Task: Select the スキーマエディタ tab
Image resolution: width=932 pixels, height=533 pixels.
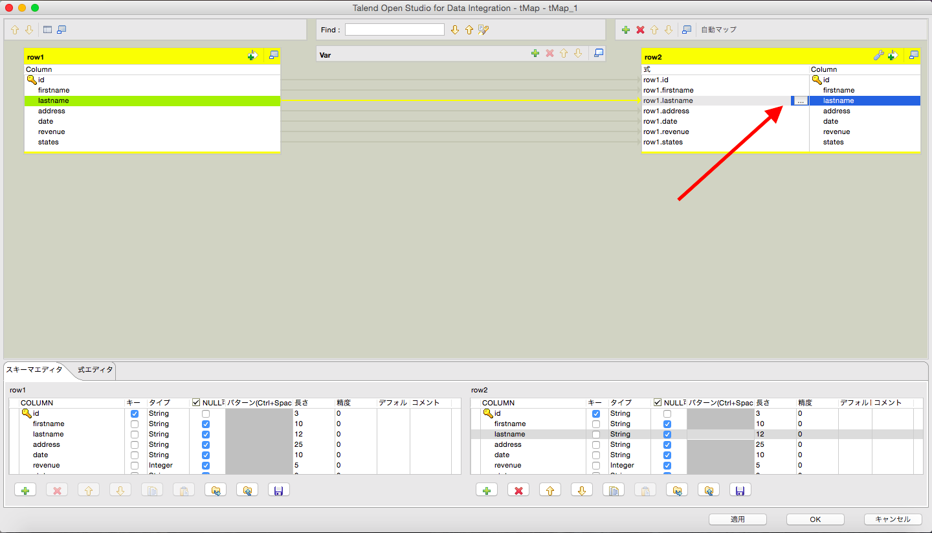Action: pos(35,370)
